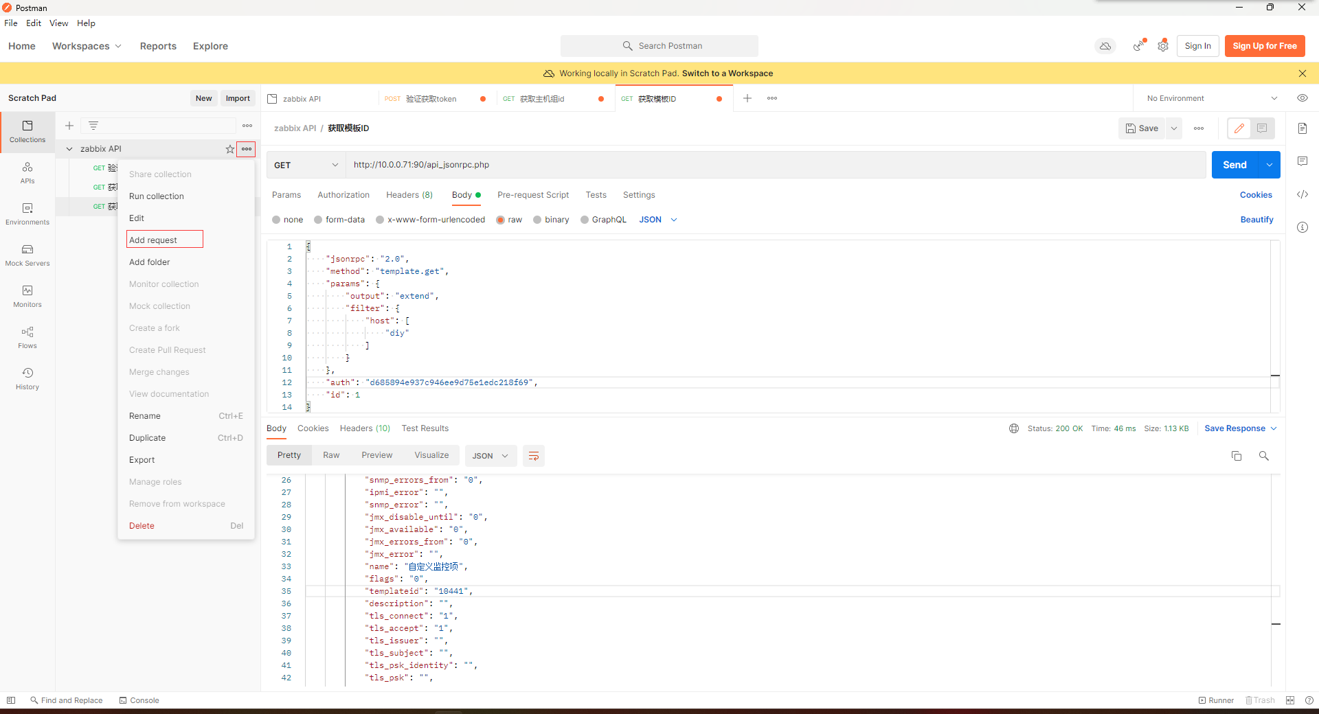Click the plus icon to create collection
Viewport: 1319px width, 714px height.
pos(69,126)
